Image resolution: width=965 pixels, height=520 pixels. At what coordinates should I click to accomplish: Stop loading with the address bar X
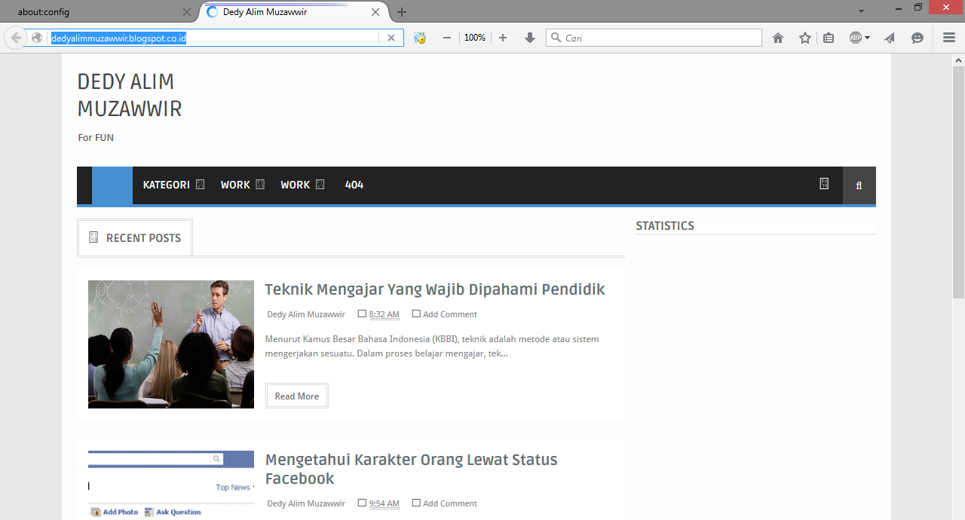391,38
